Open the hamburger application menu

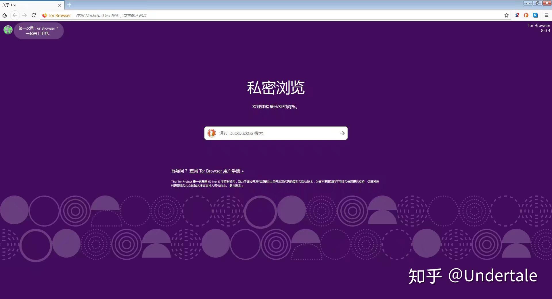[547, 15]
